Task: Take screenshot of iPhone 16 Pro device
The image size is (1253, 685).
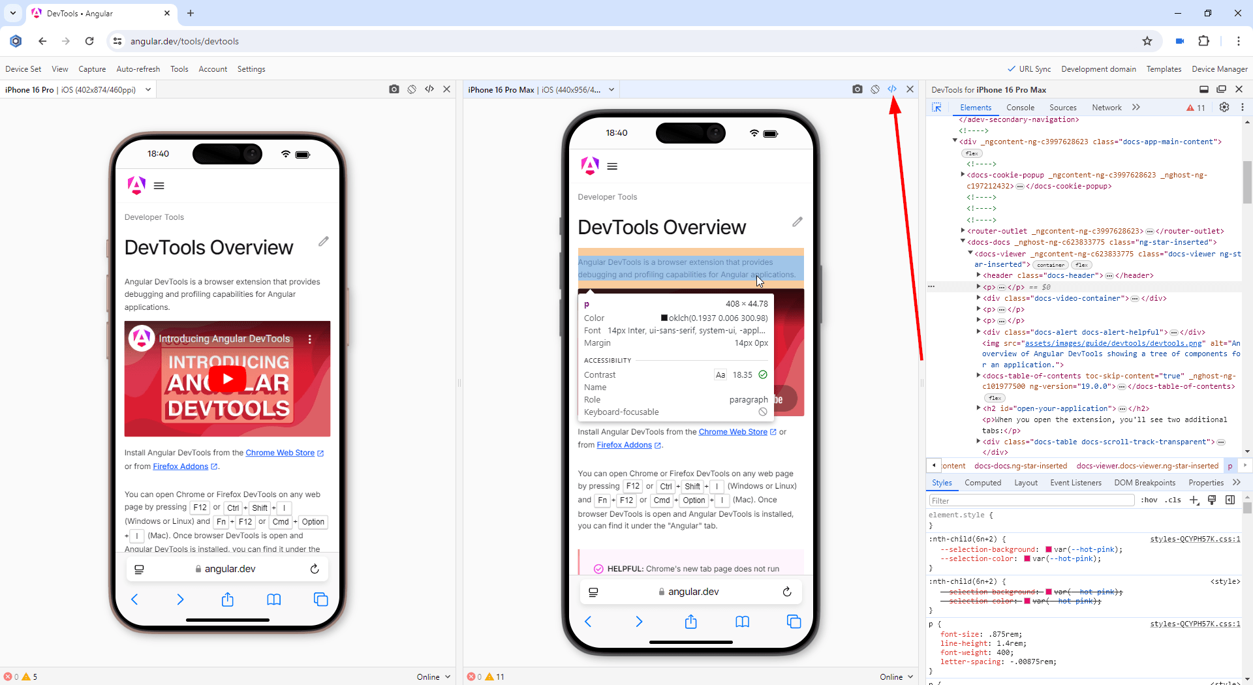Action: [394, 89]
